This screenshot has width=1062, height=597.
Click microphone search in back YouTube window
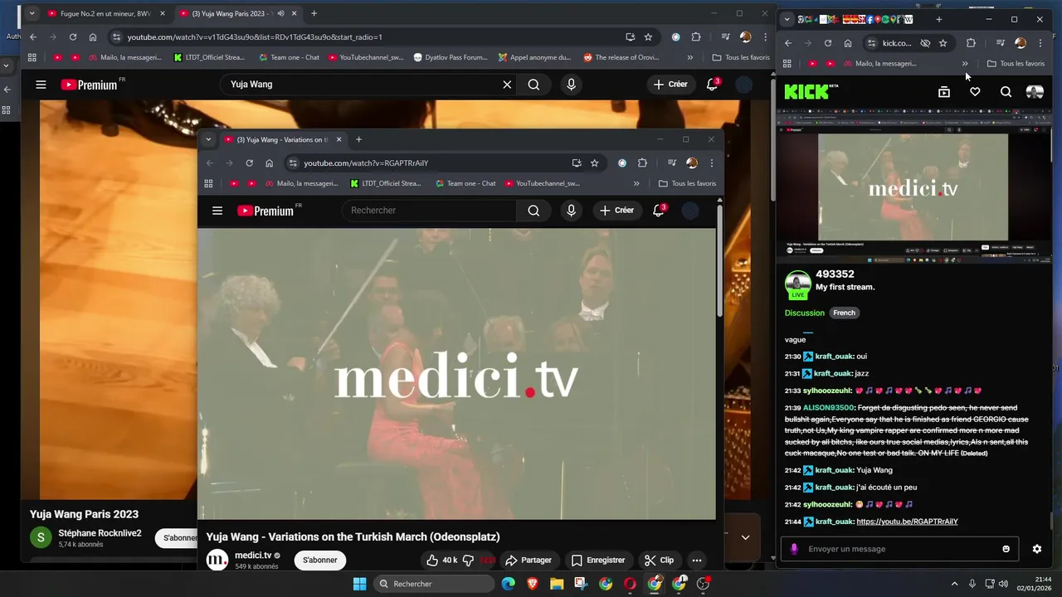[x=571, y=85]
